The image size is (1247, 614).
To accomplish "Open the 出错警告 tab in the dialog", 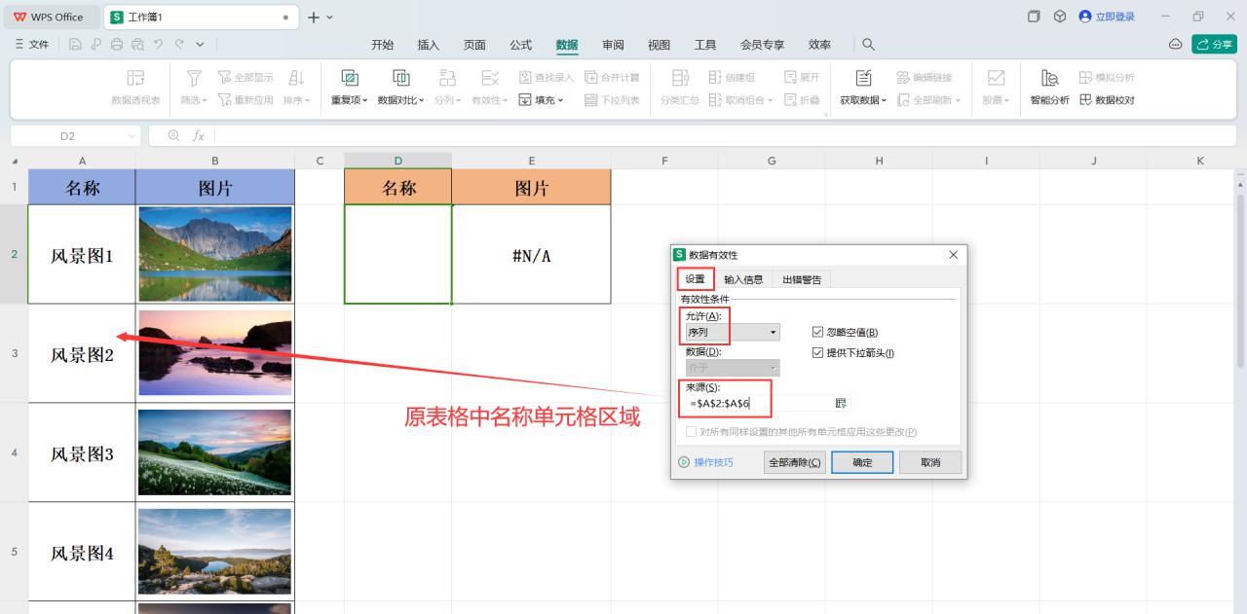I will pos(802,279).
